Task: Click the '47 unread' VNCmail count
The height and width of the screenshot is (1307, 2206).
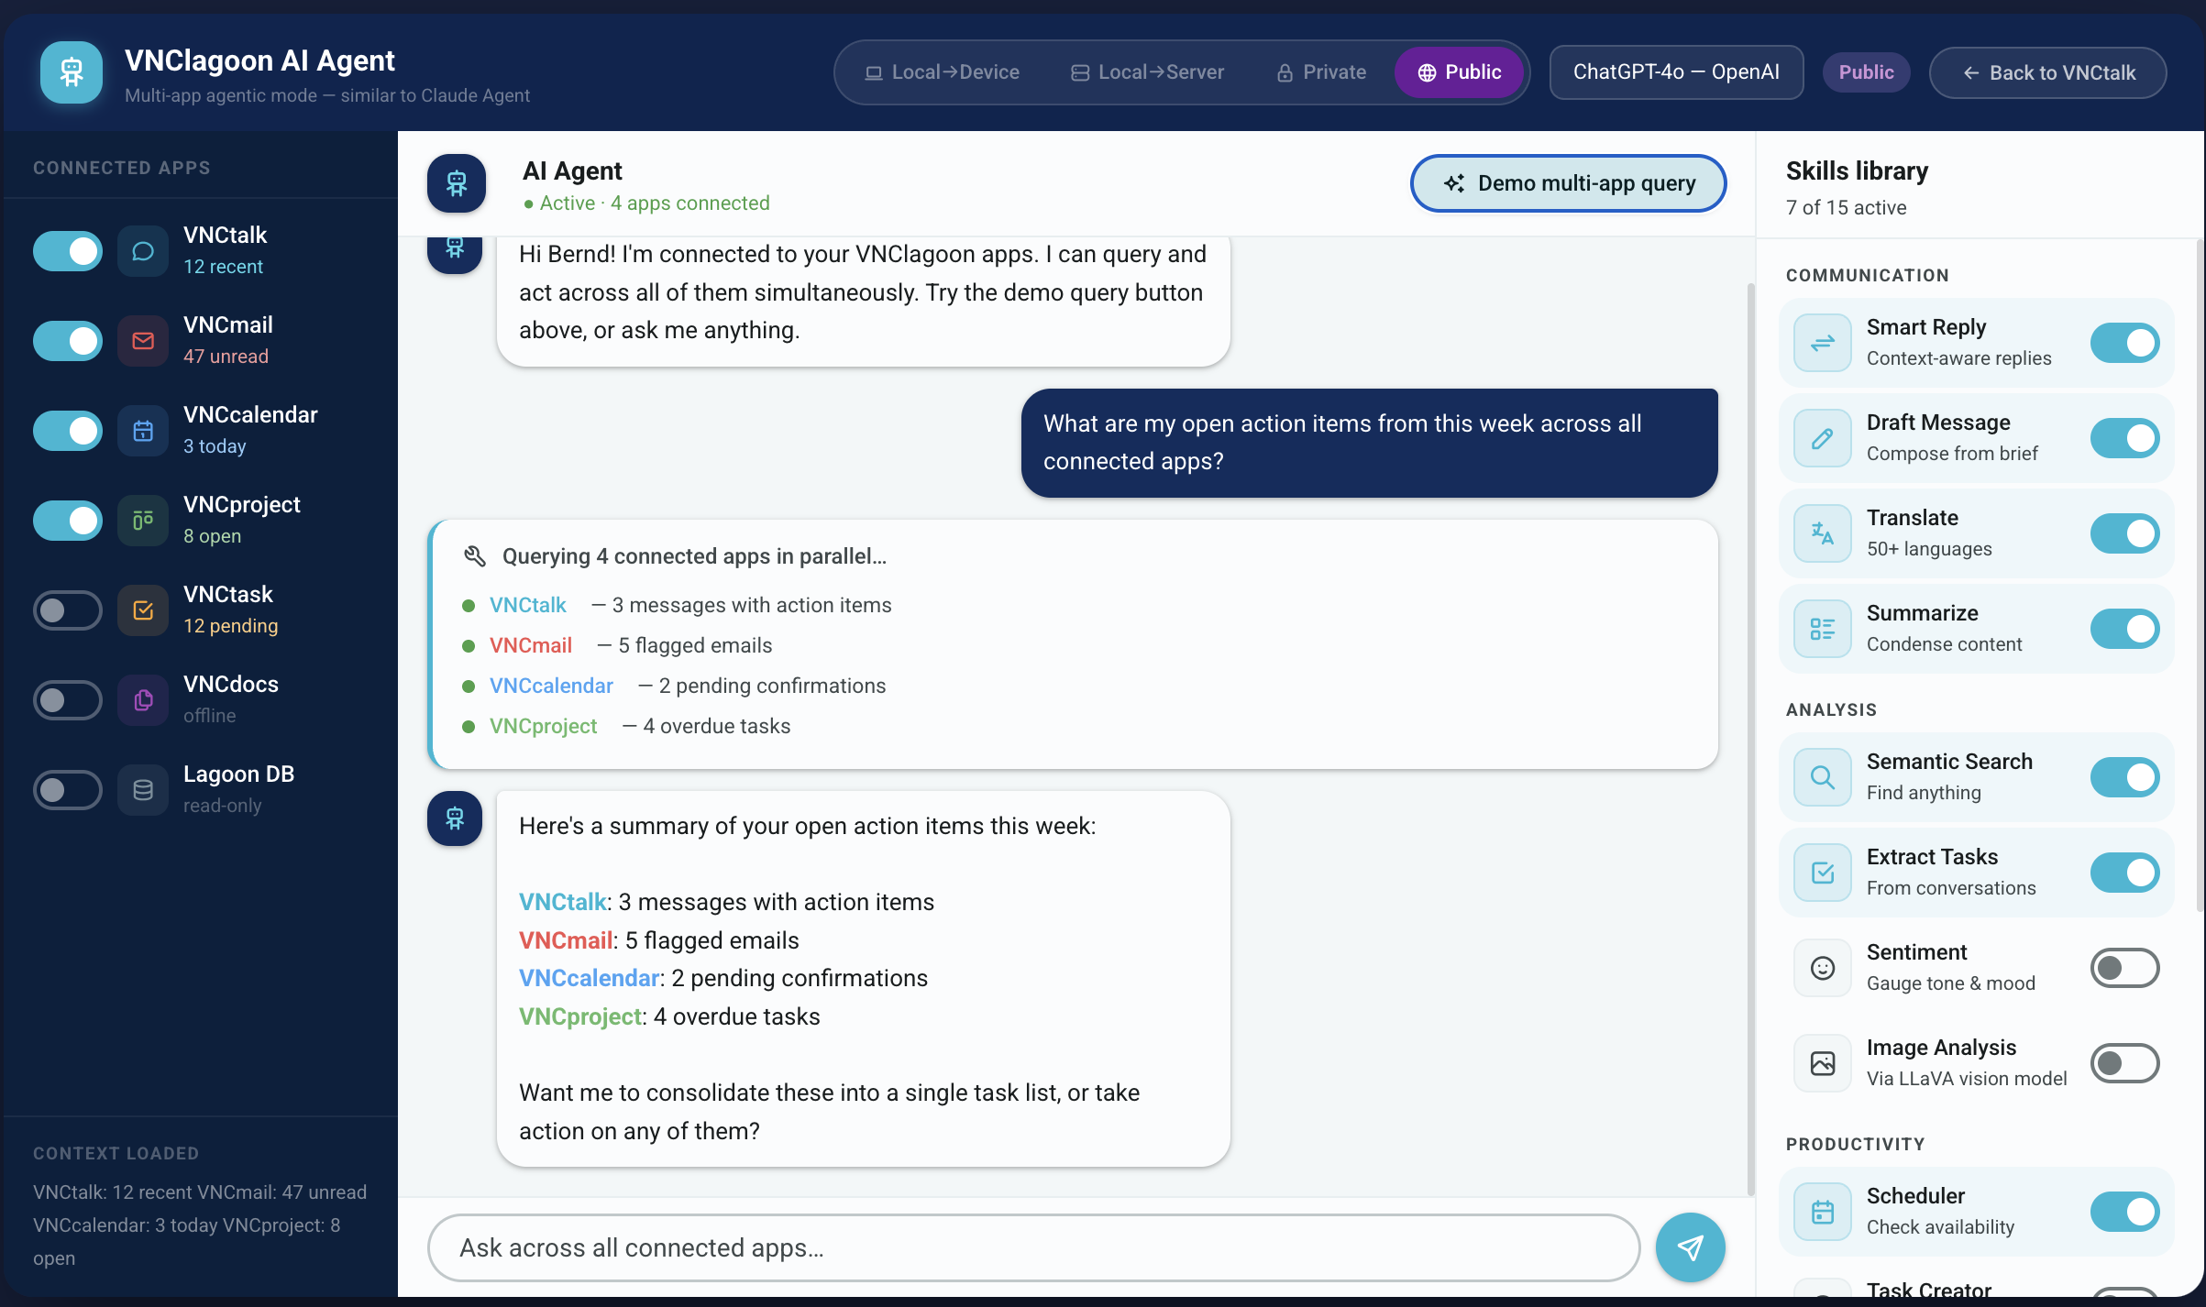Action: pos(226,357)
